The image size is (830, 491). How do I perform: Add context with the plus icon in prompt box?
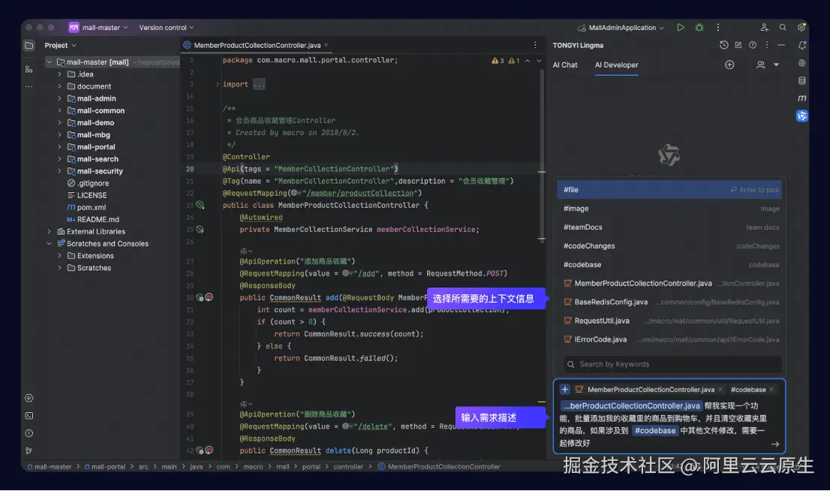click(565, 390)
